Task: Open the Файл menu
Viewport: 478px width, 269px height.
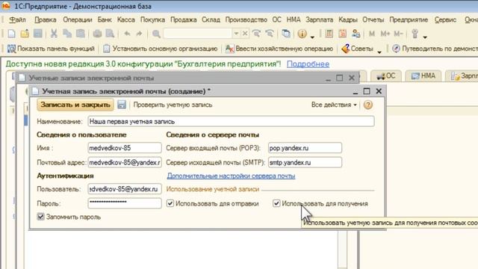Action: pyautogui.click(x=17, y=20)
